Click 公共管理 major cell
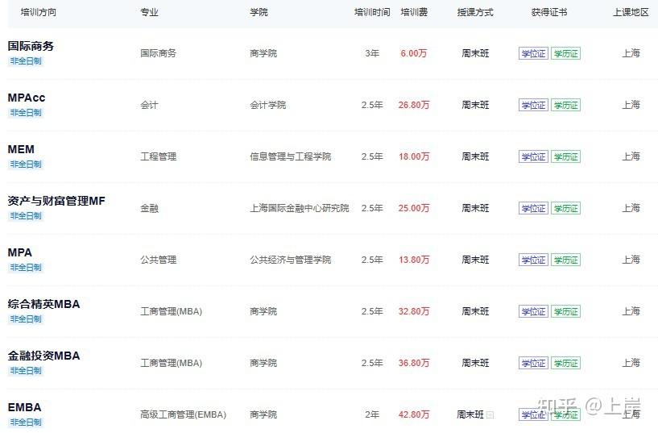 coord(158,260)
